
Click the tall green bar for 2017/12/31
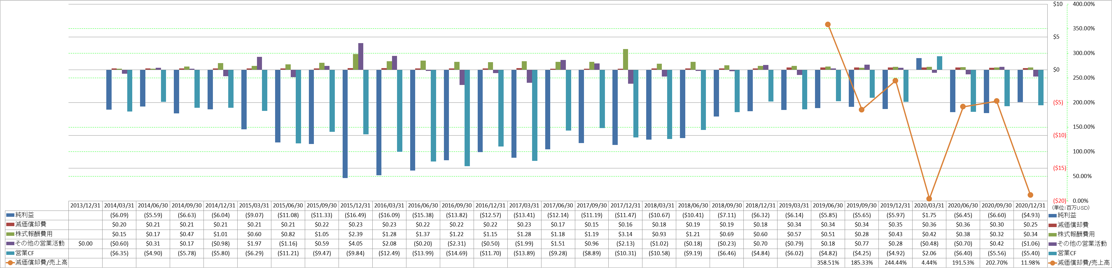point(626,60)
